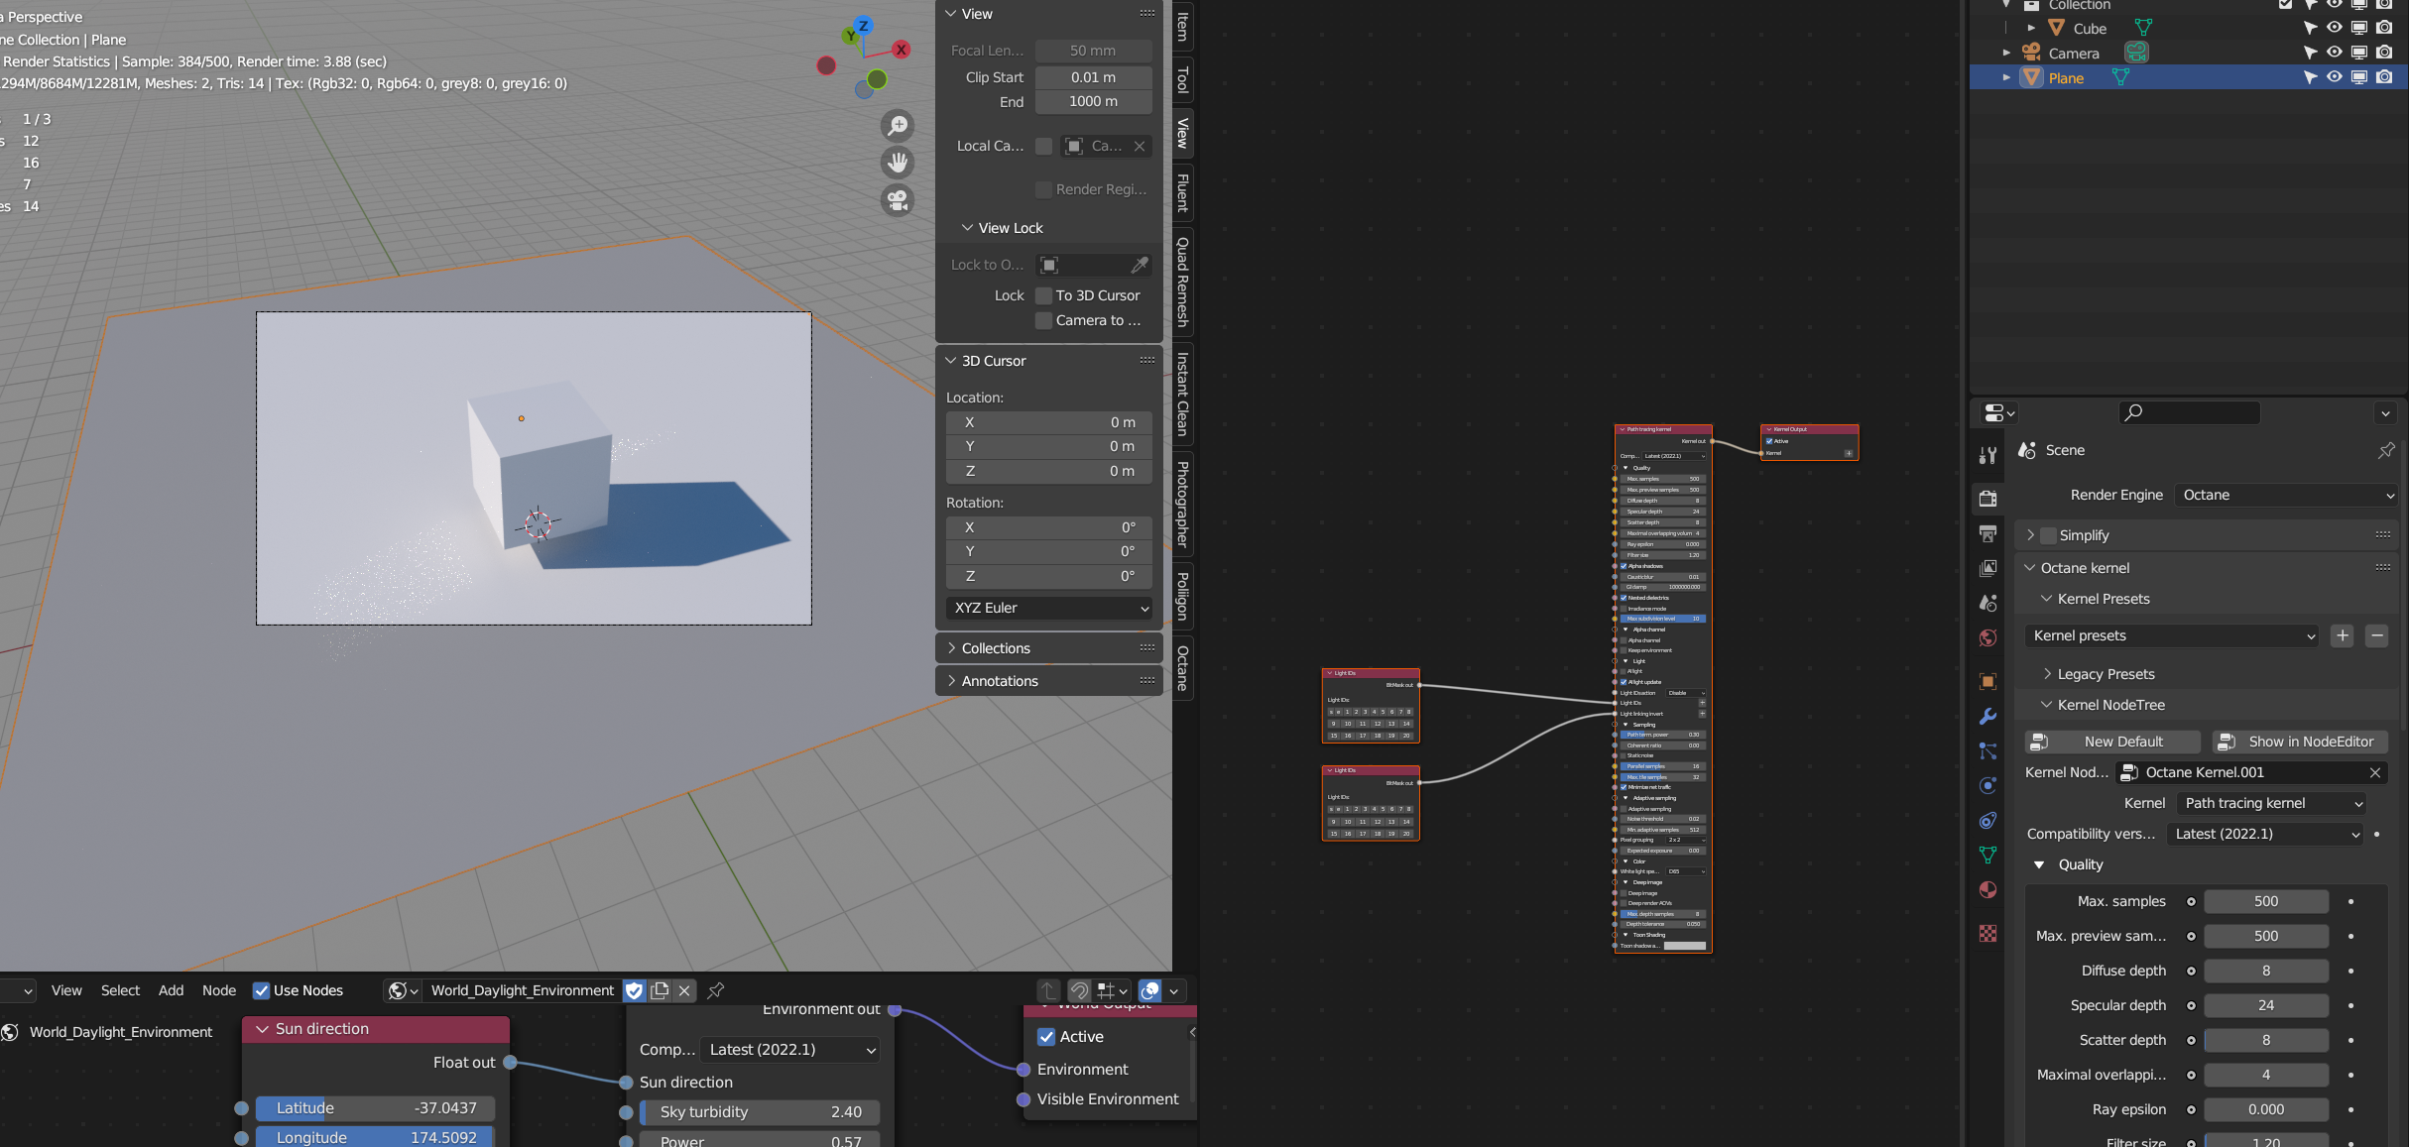Click the Latitude slider field
2409x1147 pixels.
tap(376, 1108)
